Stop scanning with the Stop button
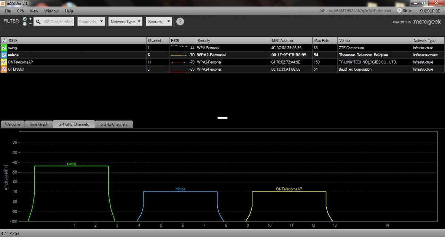 coord(404,11)
